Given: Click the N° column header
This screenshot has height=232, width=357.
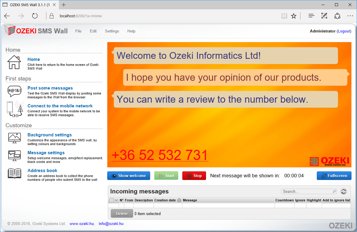Looking at the screenshot, I should [x=121, y=200].
